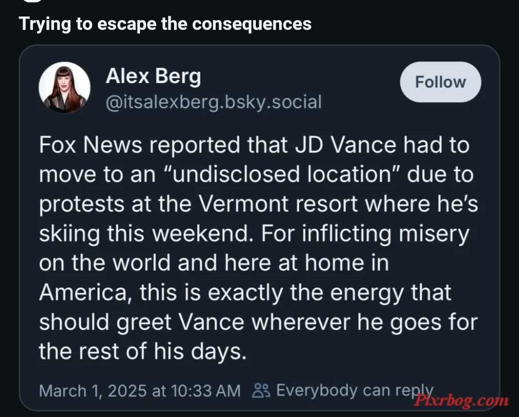Click the people icon beside reply settings
Image resolution: width=519 pixels, height=417 pixels.
(x=261, y=390)
